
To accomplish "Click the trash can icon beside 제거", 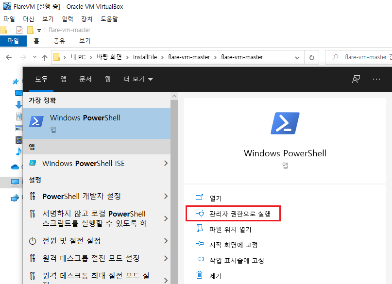I will pos(199,275).
